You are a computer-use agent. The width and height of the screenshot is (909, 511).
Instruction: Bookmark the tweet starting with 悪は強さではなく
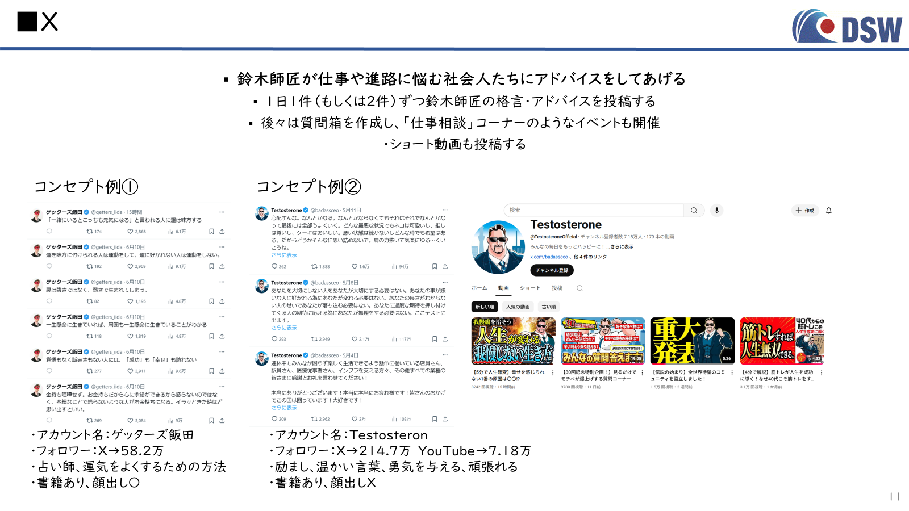tap(211, 301)
